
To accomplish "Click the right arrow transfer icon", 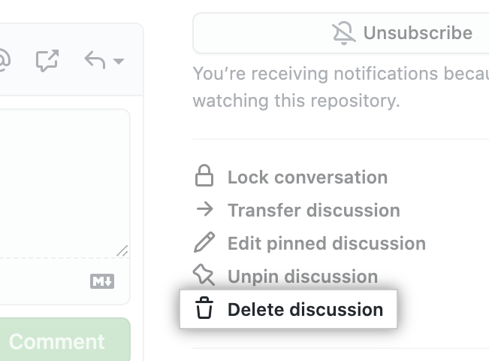I will pos(205,209).
